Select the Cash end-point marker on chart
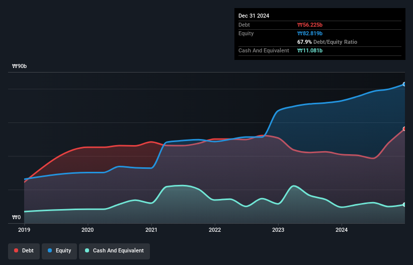Image resolution: width=413 pixels, height=265 pixels. point(404,205)
